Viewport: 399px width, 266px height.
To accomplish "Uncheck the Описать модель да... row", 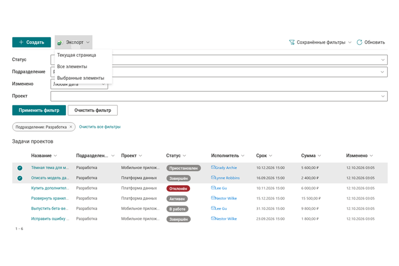I will tap(20, 178).
